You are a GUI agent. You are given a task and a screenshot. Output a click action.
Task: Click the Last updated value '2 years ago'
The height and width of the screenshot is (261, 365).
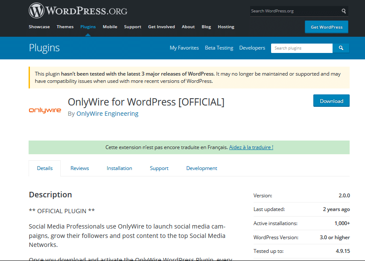336,209
